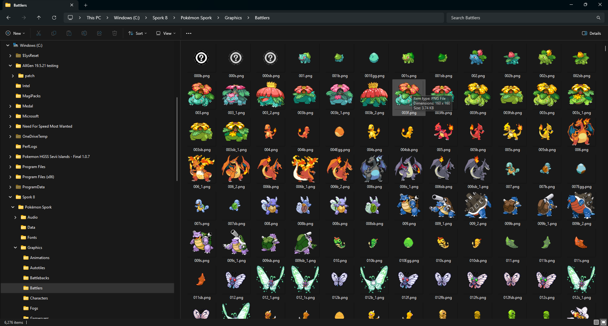Open the See more ellipsis menu
The height and width of the screenshot is (326, 608).
tap(189, 33)
